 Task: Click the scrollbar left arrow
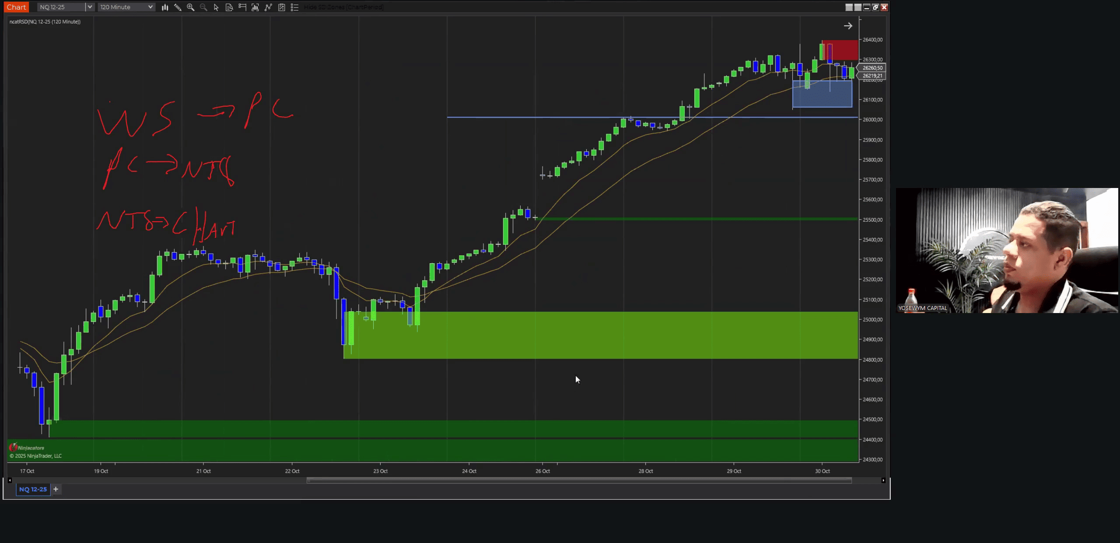[10, 480]
